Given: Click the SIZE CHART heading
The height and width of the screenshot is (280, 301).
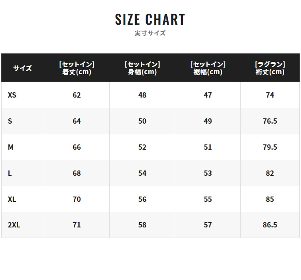Looking at the screenshot, I should coord(150,19).
